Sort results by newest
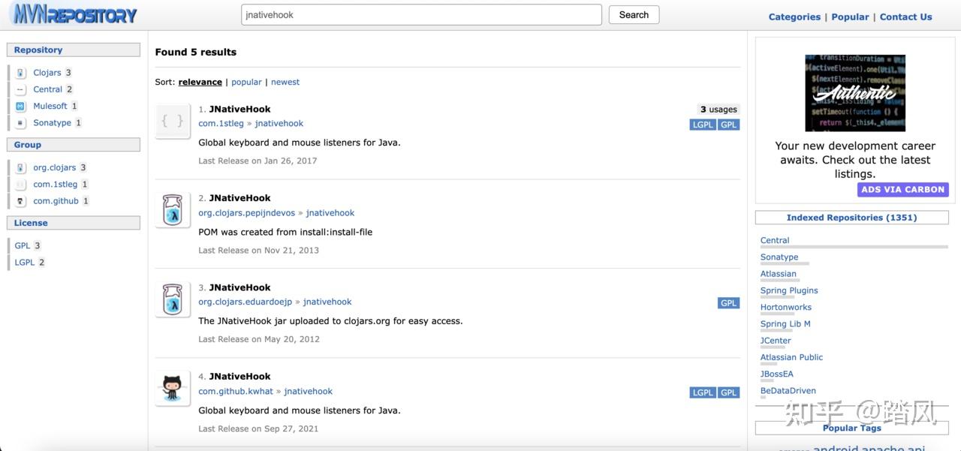Image resolution: width=961 pixels, height=451 pixels. 285,82
